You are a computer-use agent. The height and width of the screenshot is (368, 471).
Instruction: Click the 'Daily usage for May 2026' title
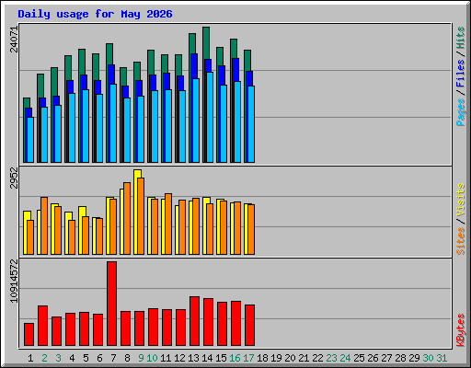(95, 14)
